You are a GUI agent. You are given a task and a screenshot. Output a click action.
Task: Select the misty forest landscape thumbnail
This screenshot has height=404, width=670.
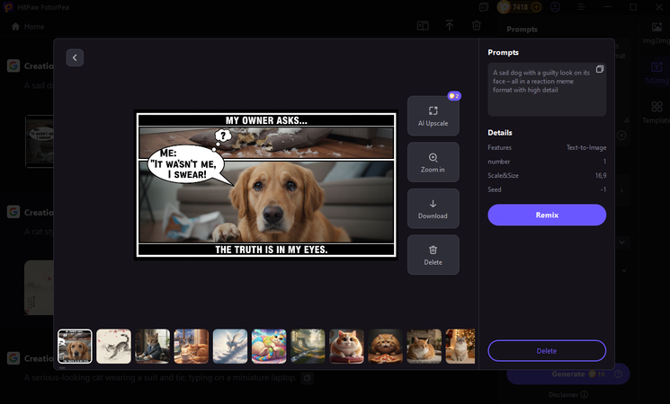click(308, 346)
